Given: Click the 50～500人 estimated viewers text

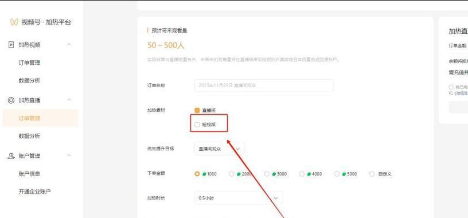Looking at the screenshot, I should [x=166, y=45].
